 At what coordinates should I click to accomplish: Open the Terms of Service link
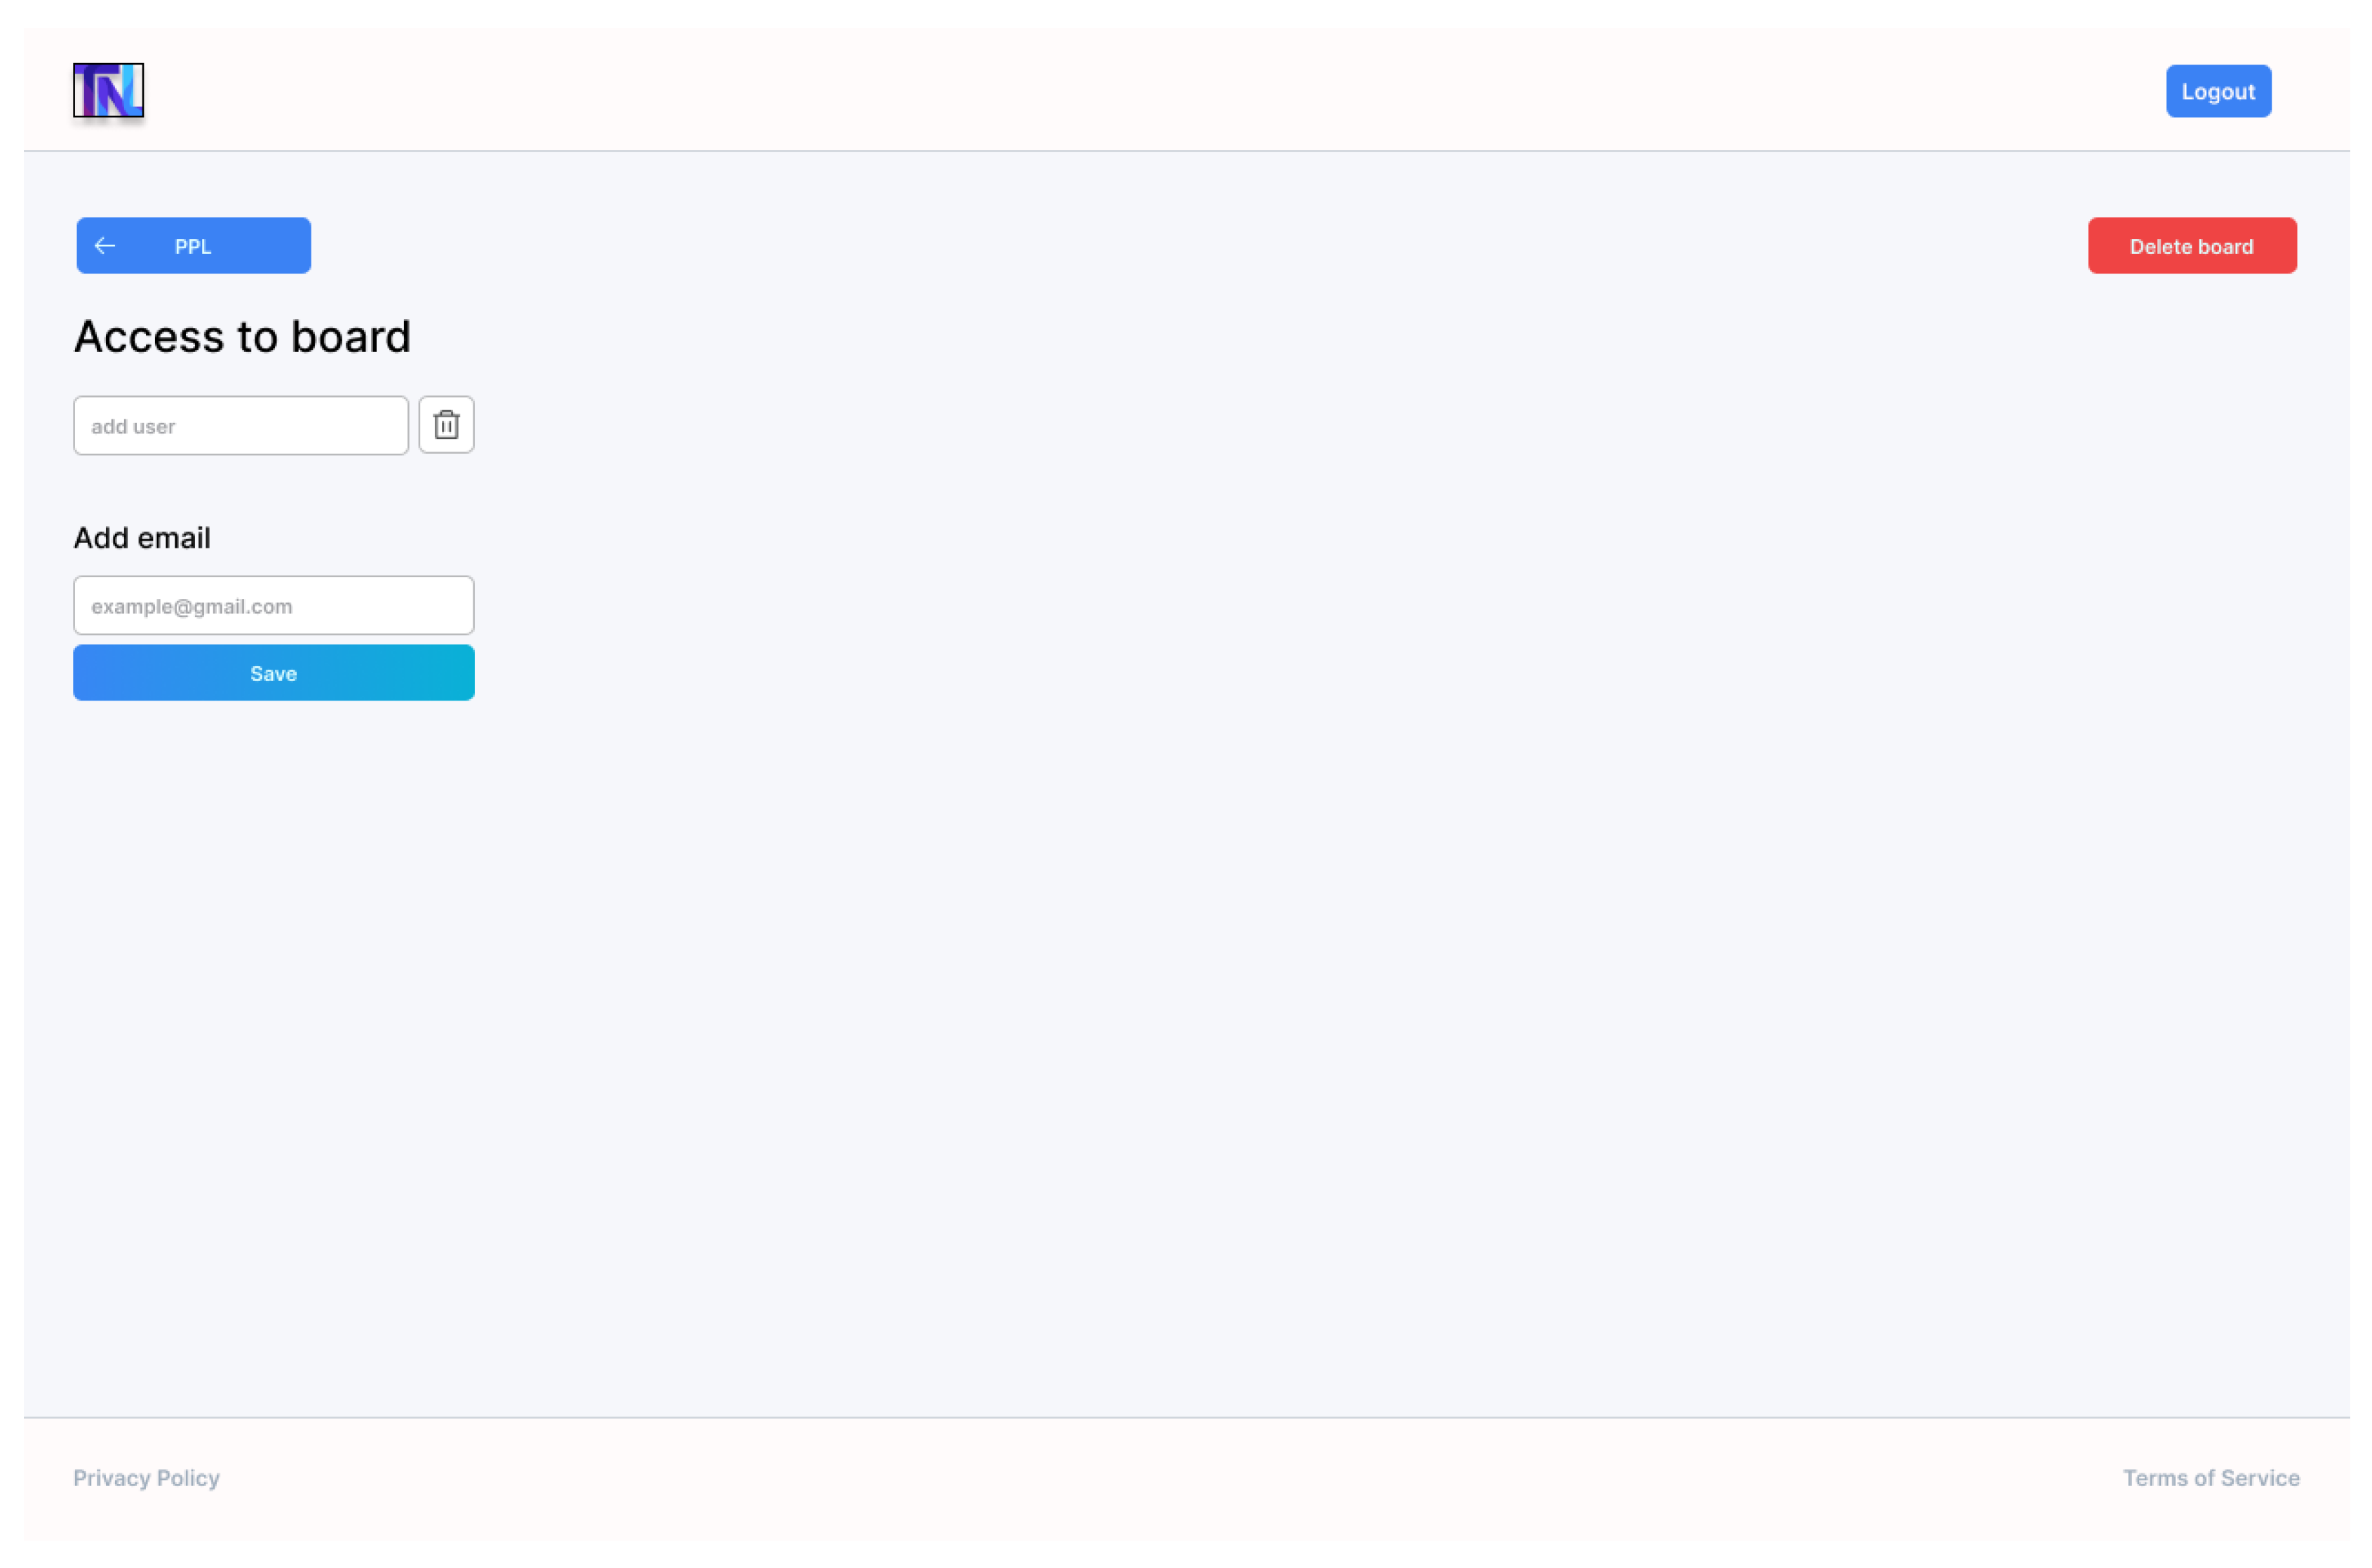coord(2210,1478)
